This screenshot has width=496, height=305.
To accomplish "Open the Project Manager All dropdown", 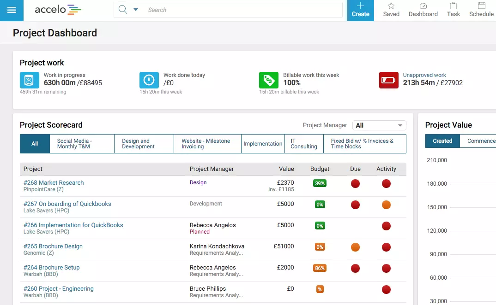I will (x=379, y=125).
